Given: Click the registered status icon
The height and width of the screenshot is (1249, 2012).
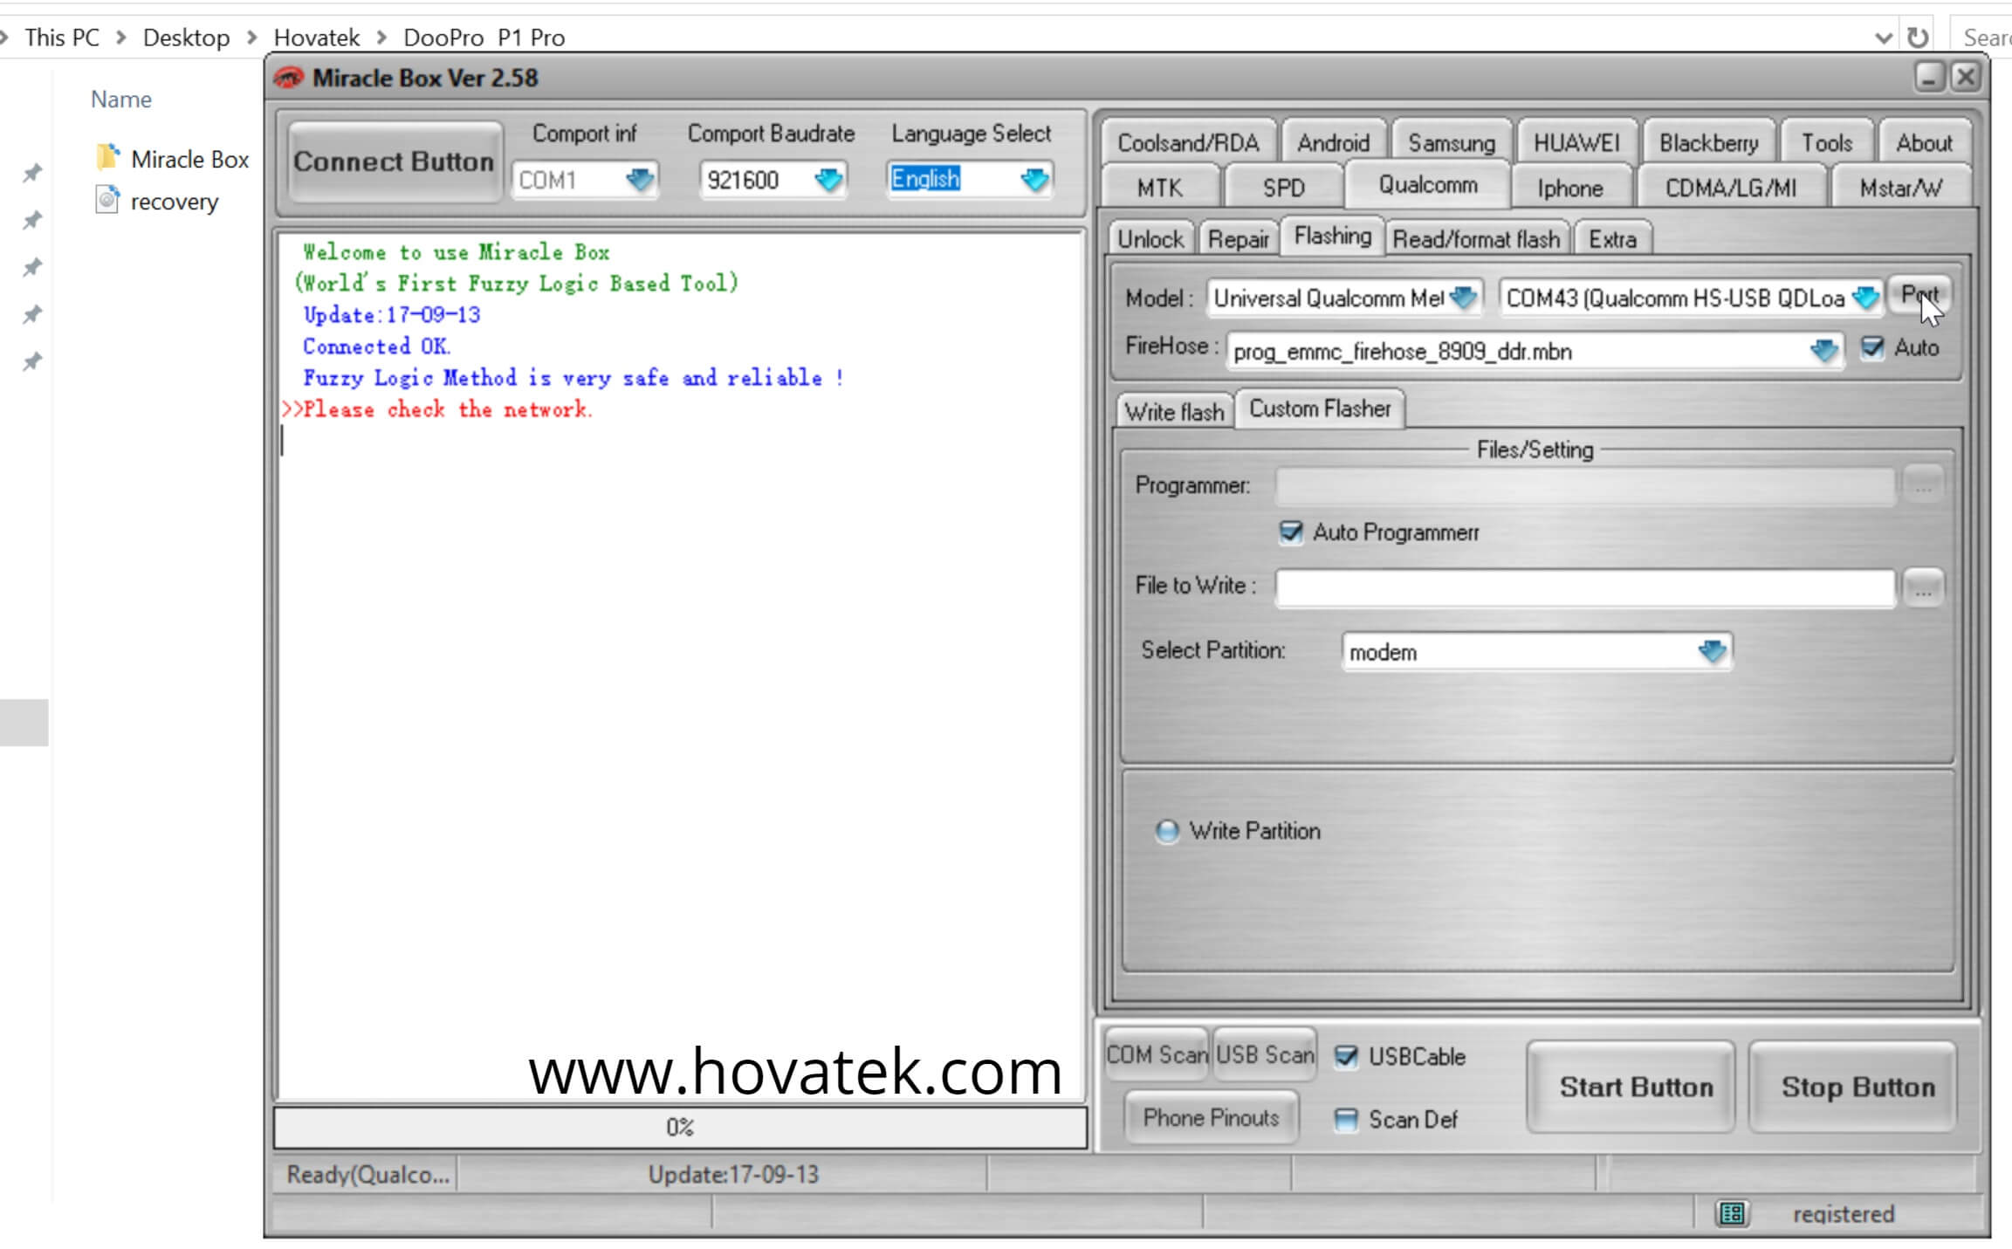Looking at the screenshot, I should [1733, 1213].
